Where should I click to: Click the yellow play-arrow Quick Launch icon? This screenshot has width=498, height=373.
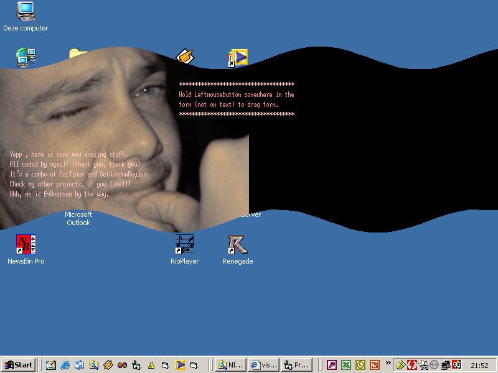click(x=180, y=365)
